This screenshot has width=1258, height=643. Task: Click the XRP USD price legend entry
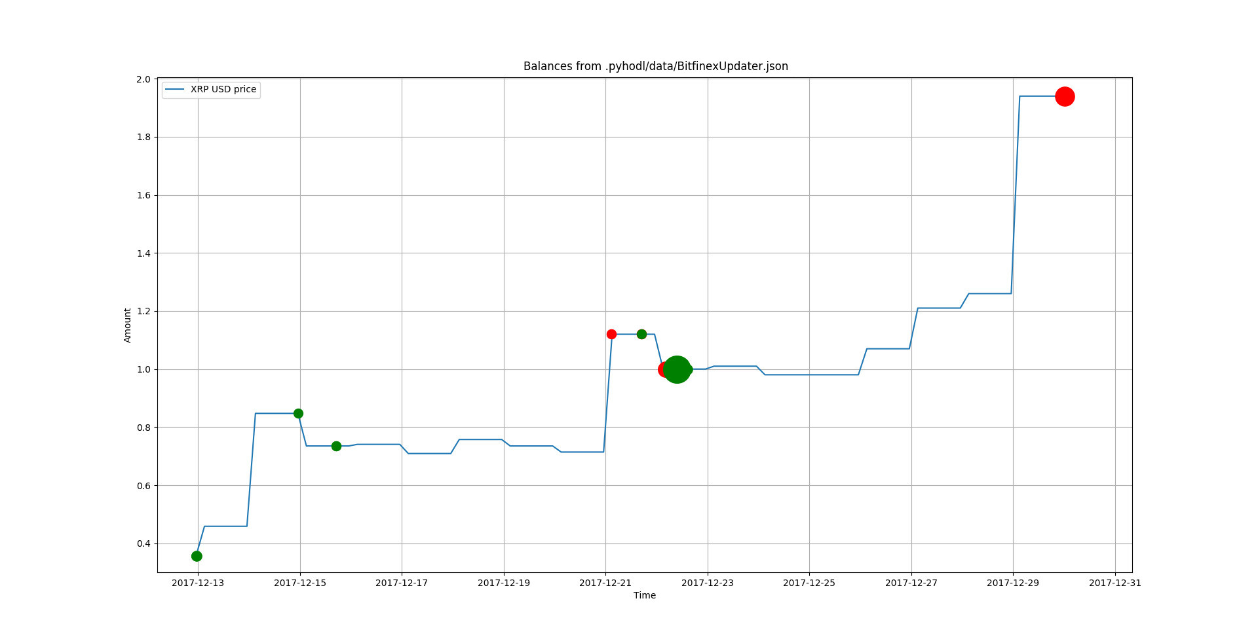coord(211,89)
